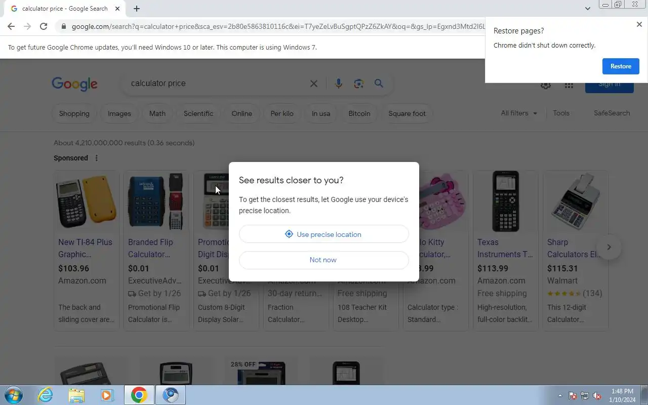Screen dimensions: 648x405
Task: Reload the current page
Action: tap(44, 26)
